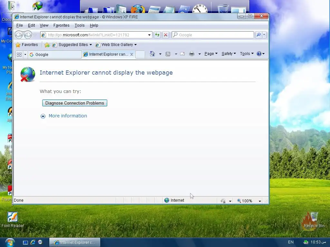The height and width of the screenshot is (247, 330).
Task: Stop loading with the red X icon
Action: [x=166, y=35]
